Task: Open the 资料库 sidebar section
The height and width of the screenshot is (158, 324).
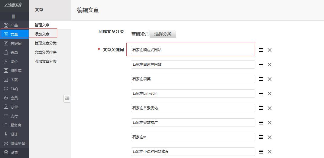Action: click(14, 71)
